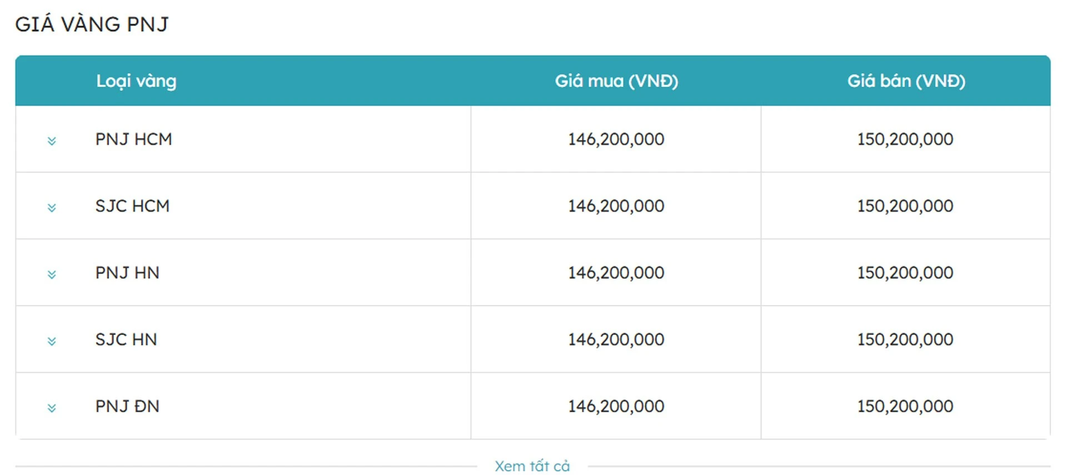Select the PNJ HN gold type label
The image size is (1067, 475).
coord(127,273)
